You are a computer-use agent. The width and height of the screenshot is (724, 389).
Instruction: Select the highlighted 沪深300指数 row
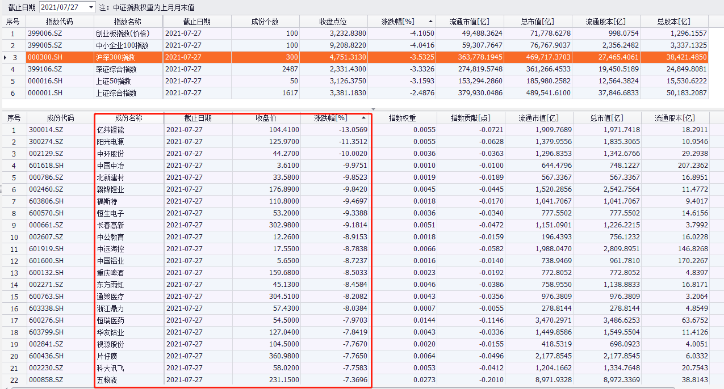(x=355, y=57)
